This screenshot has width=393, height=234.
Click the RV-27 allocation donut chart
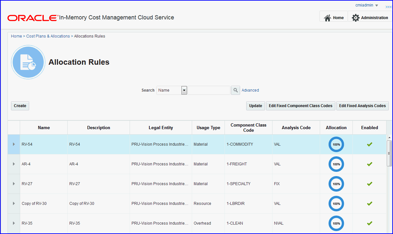pyautogui.click(x=336, y=184)
